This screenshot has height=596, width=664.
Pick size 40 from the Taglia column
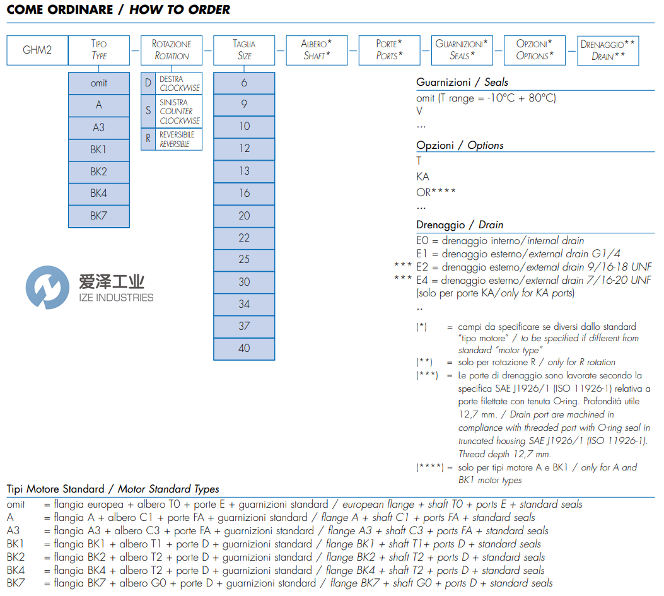pos(244,348)
